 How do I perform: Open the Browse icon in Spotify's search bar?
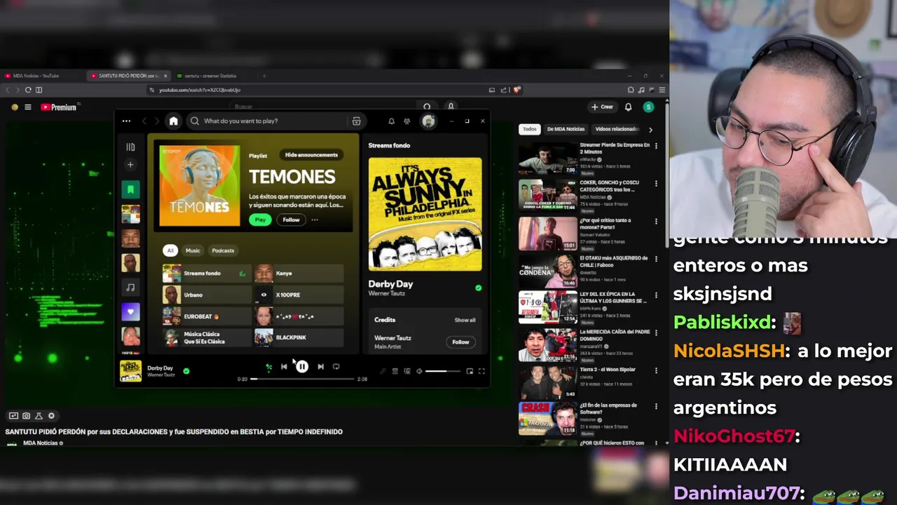tap(357, 121)
